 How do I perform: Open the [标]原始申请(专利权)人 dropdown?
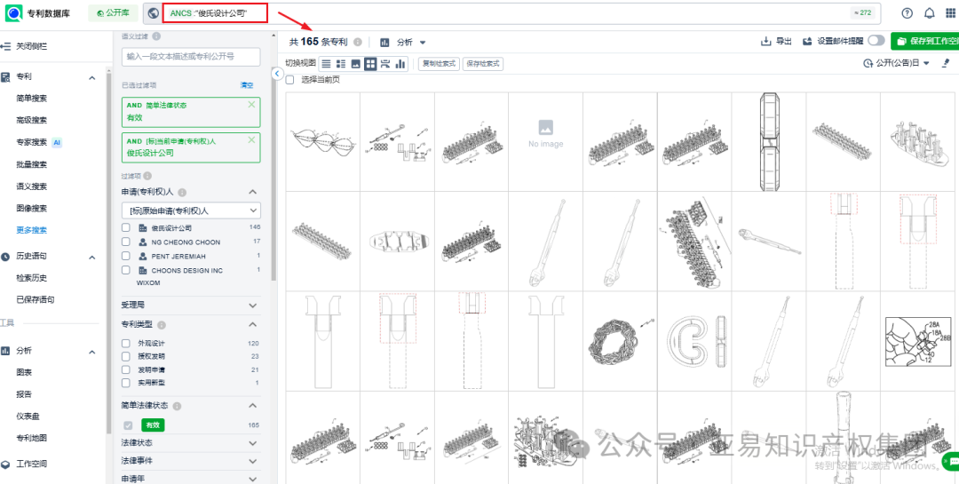click(191, 210)
